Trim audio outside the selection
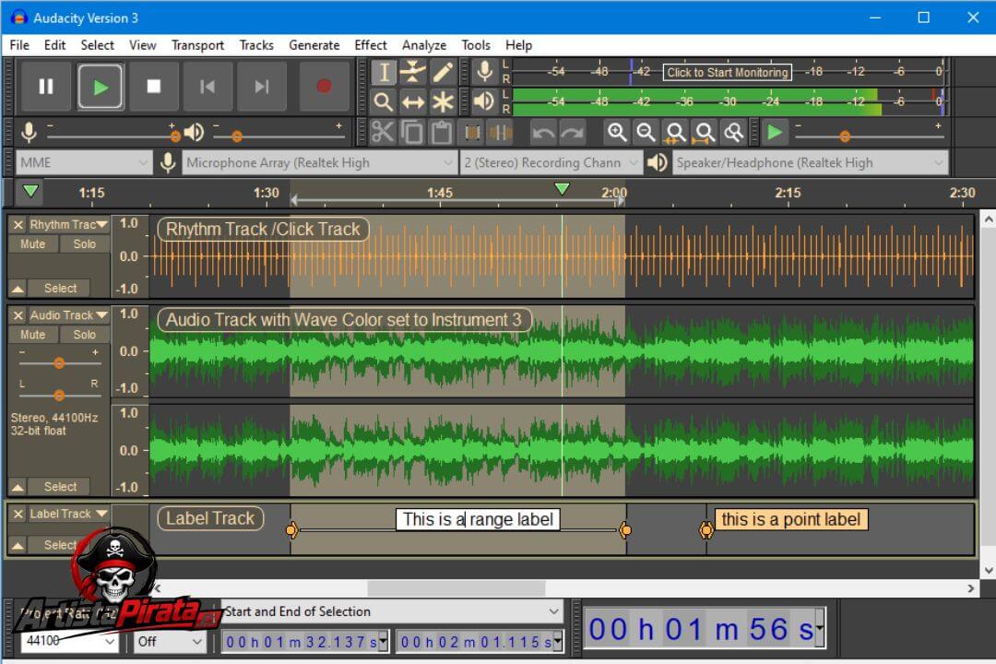 click(472, 132)
